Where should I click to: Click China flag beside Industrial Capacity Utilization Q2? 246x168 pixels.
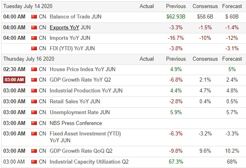click(34, 162)
